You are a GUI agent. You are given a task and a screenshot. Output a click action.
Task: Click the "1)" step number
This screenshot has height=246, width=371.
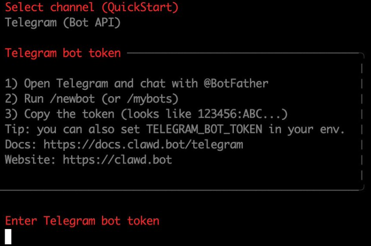point(11,84)
